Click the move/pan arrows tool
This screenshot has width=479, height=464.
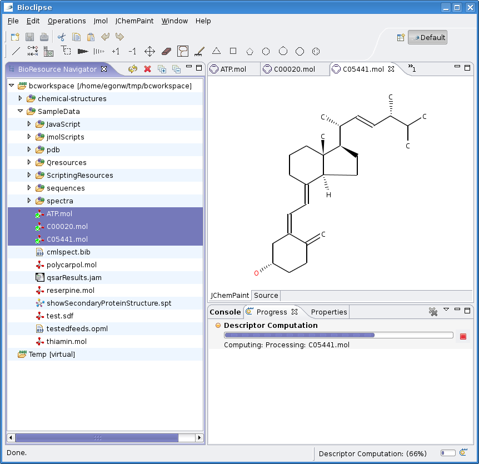149,52
